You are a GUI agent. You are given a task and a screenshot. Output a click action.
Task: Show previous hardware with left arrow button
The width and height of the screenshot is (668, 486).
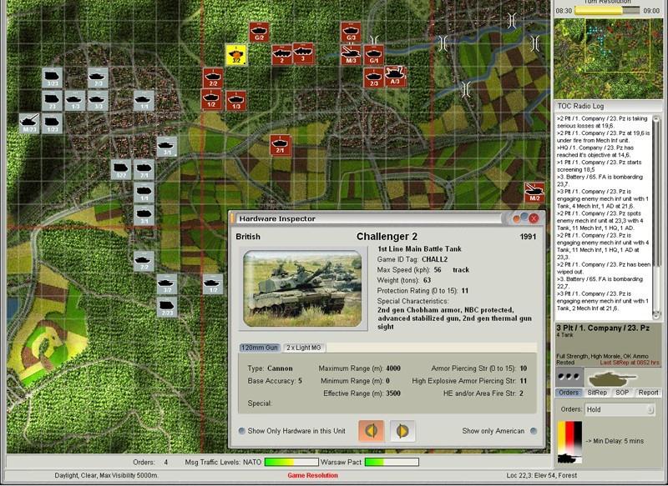coord(371,431)
